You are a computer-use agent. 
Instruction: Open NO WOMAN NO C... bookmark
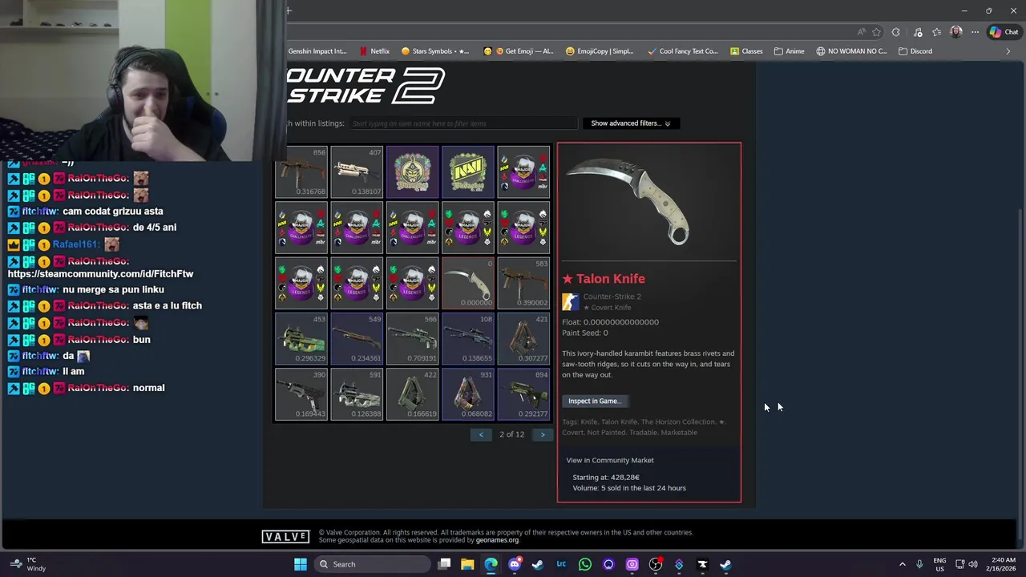[851, 51]
